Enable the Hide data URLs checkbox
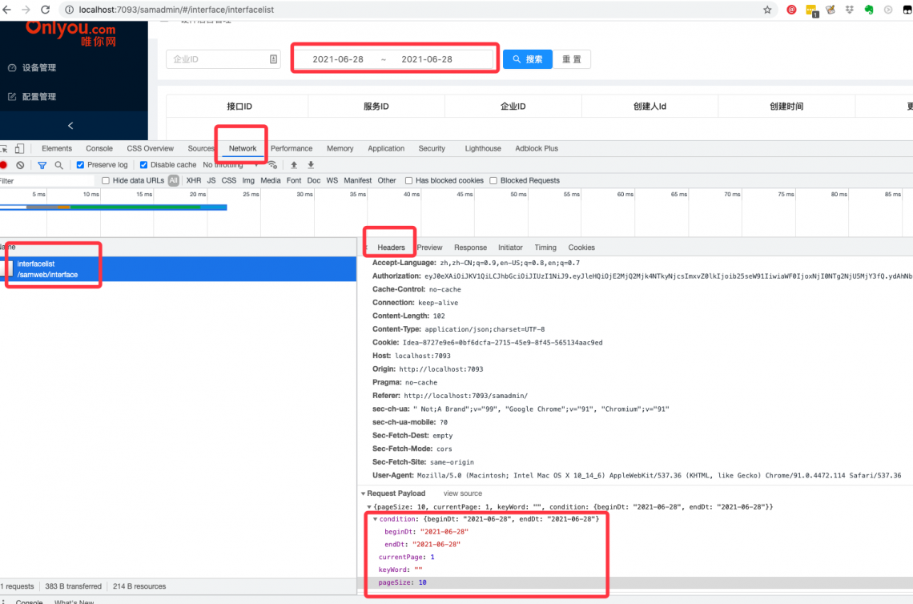The image size is (913, 604). point(106,181)
